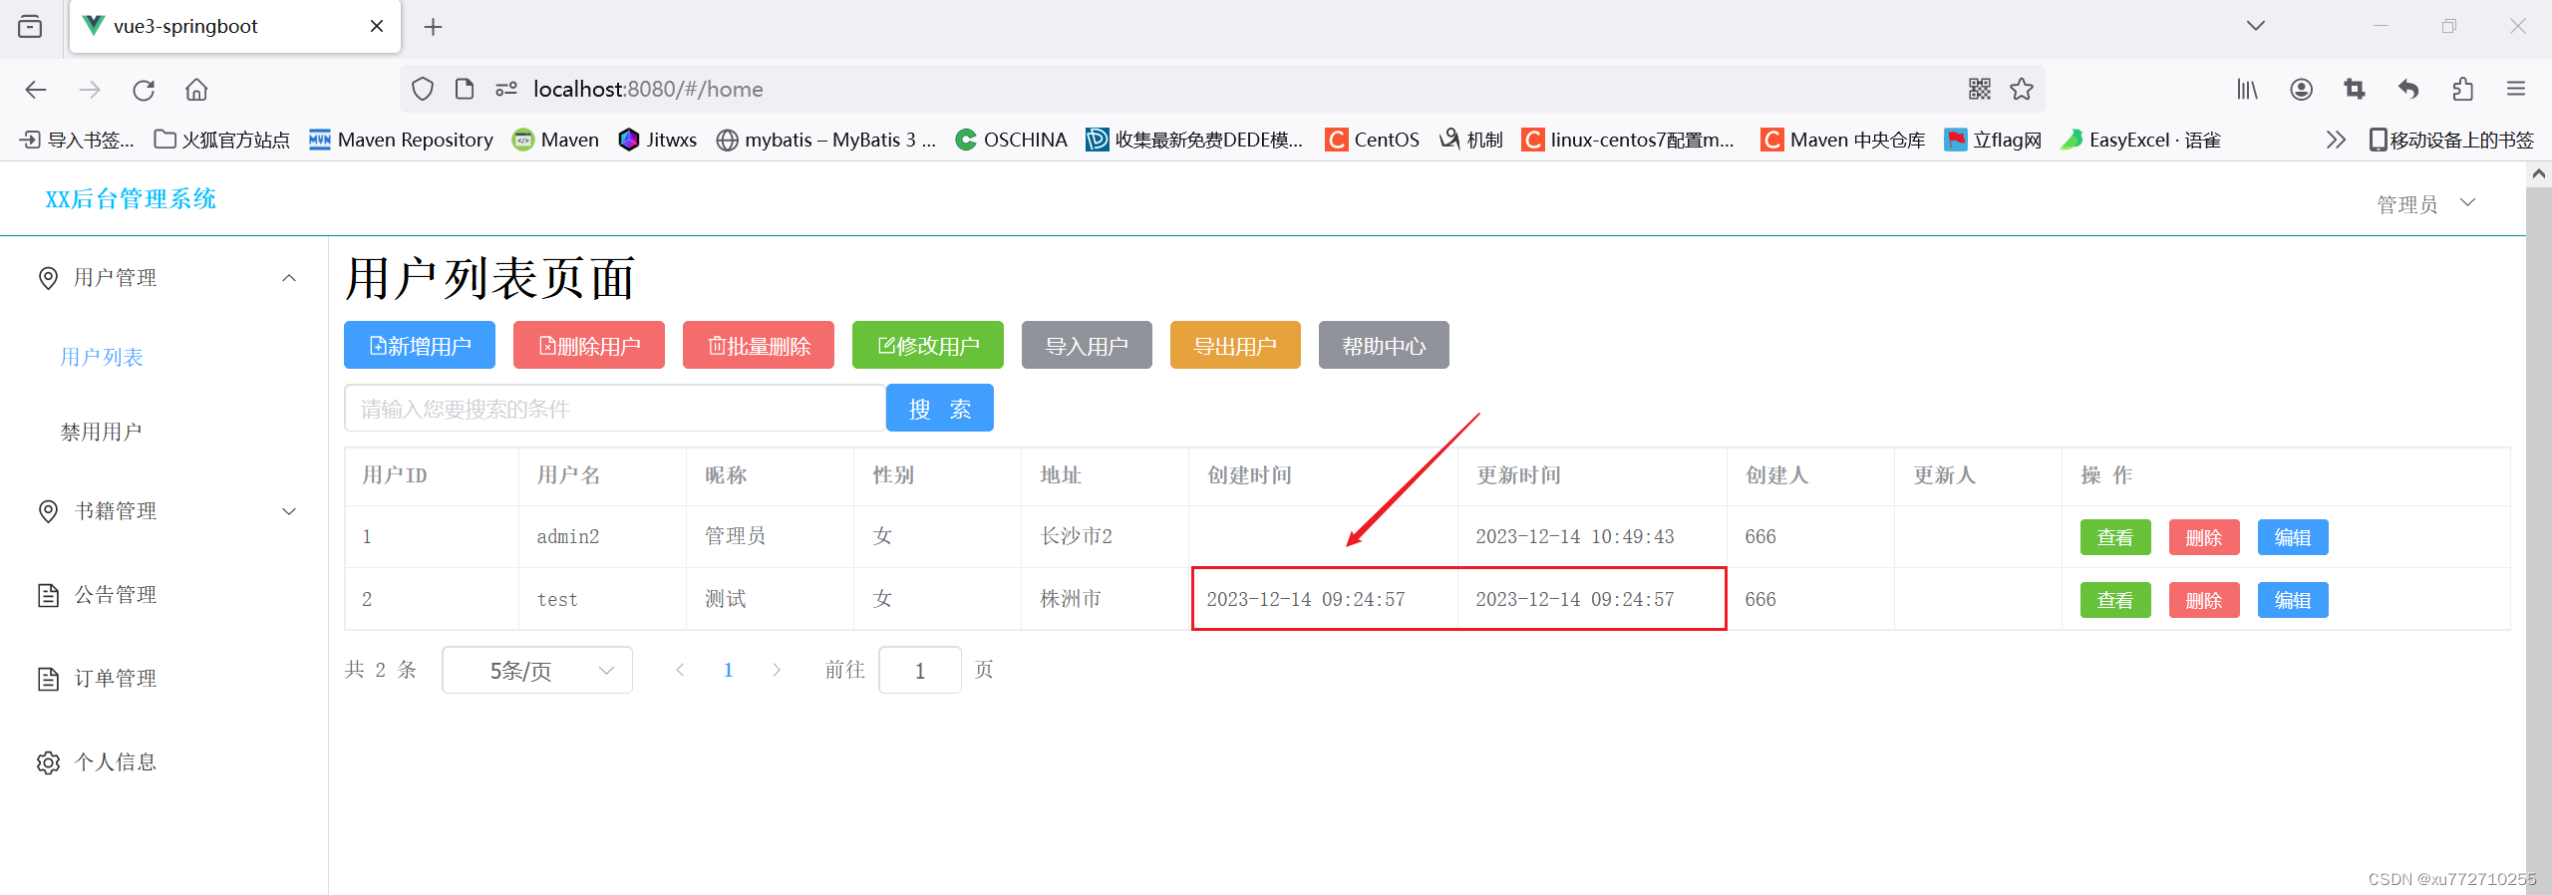
Task: Open 公告管理 in the sidebar
Action: point(115,595)
